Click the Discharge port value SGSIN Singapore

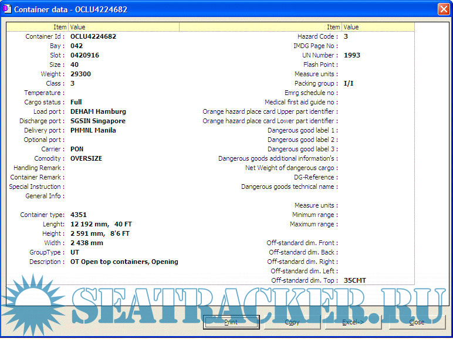click(x=98, y=121)
